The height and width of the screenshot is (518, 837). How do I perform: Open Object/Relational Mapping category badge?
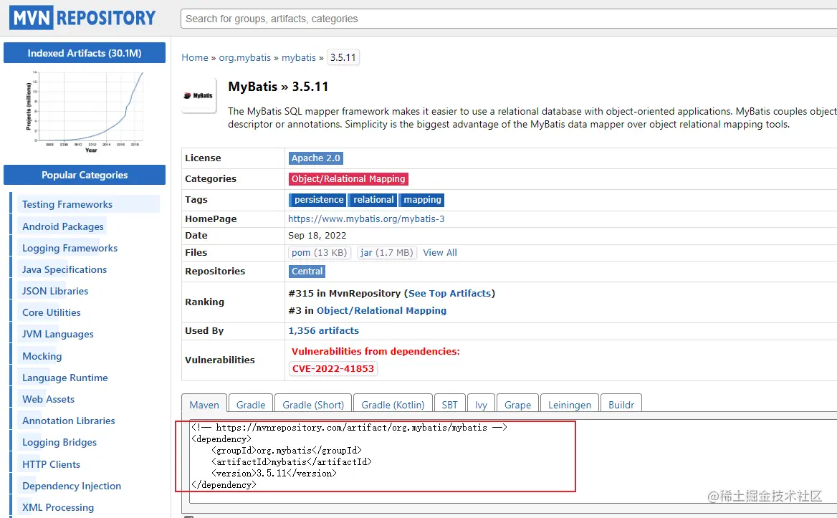point(348,178)
